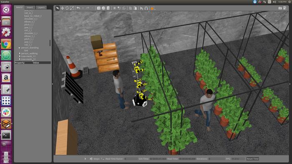292x164 pixels.
Task: Open the undo history dropdown arrow
Action: pos(83,8)
